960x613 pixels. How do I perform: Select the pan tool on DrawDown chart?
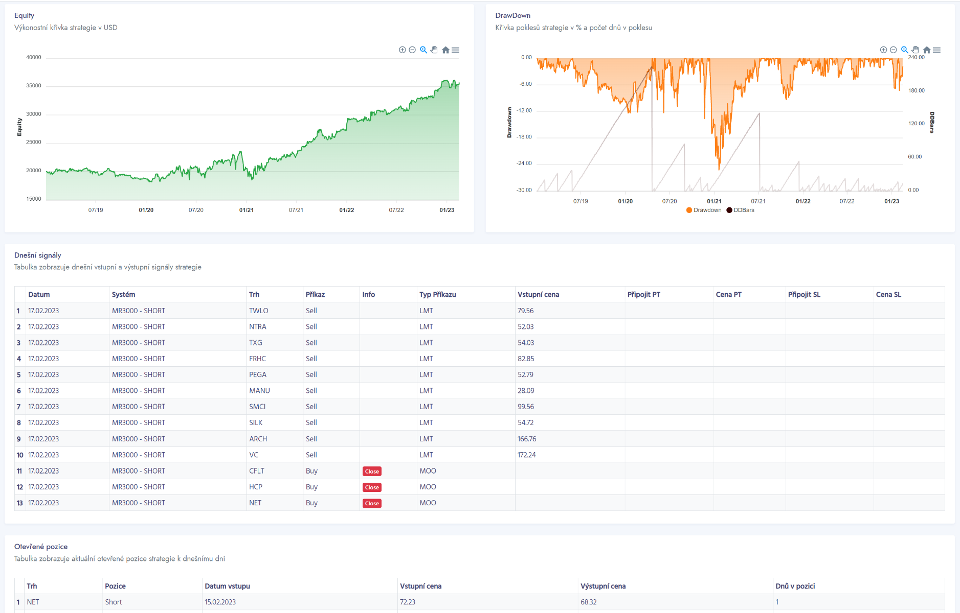916,50
